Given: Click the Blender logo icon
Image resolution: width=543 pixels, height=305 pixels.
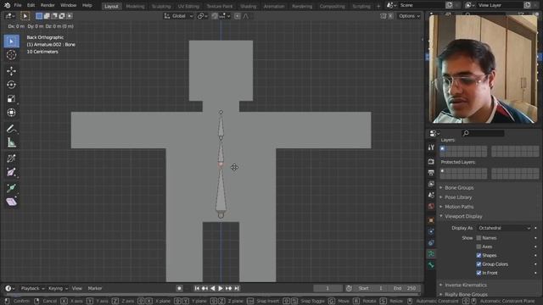Looking at the screenshot, I should point(7,5).
